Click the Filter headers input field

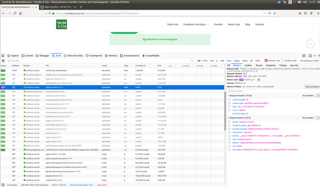click(x=273, y=91)
